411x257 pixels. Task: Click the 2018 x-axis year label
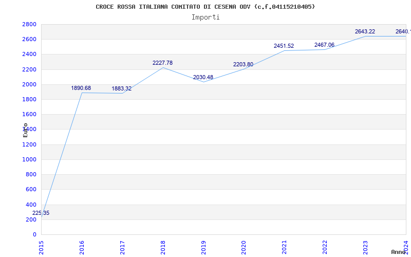163,248
